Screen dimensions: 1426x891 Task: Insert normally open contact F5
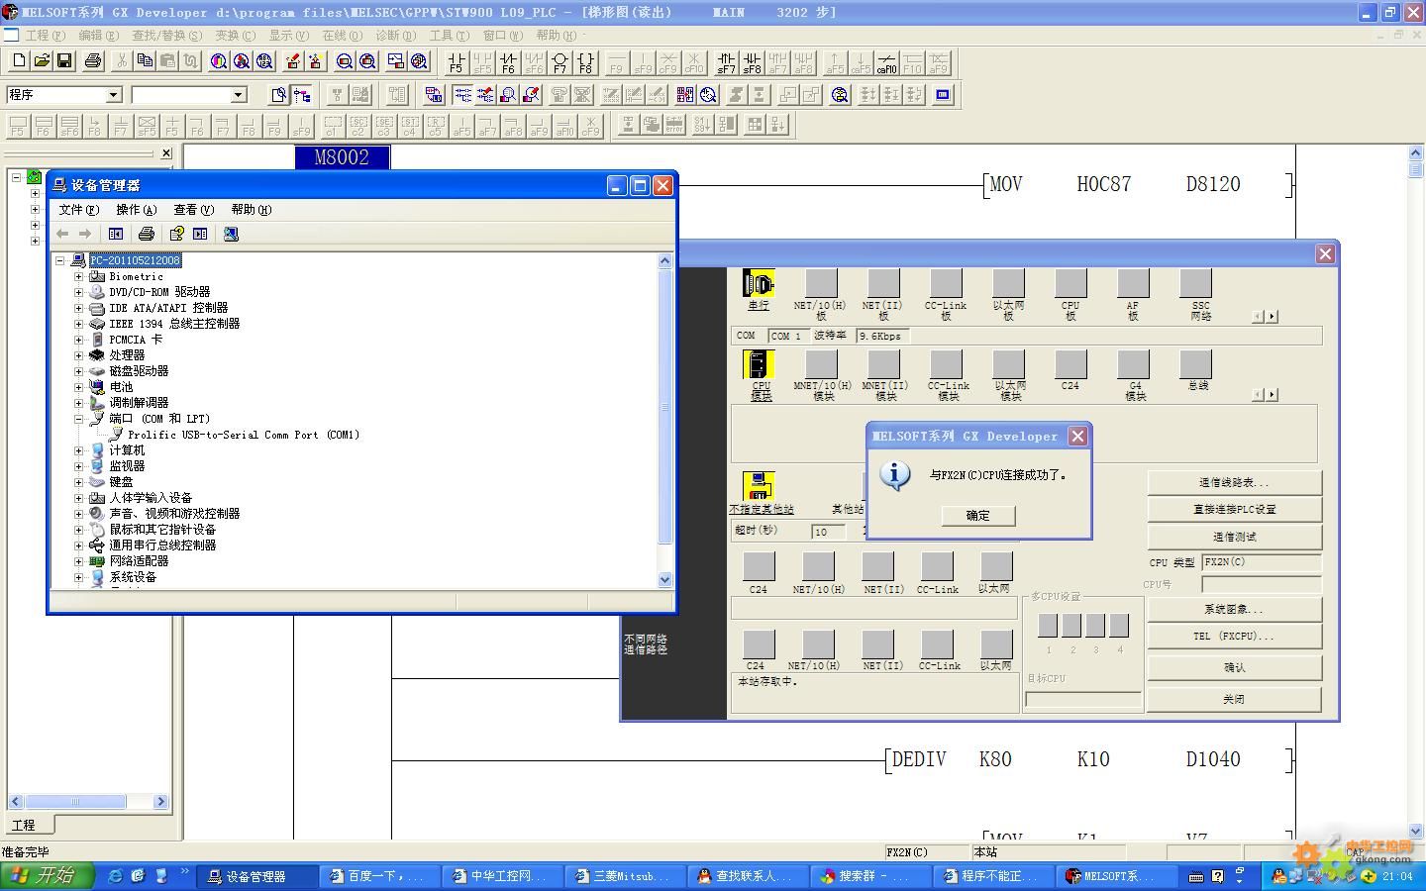[456, 63]
